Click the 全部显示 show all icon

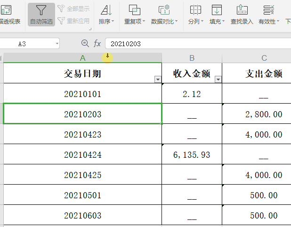pos(61,8)
